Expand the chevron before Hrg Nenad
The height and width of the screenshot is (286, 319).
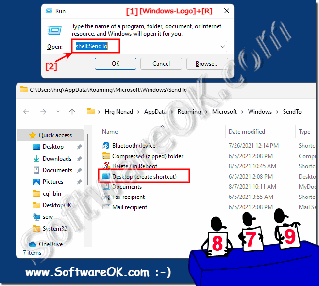(x=99, y=112)
